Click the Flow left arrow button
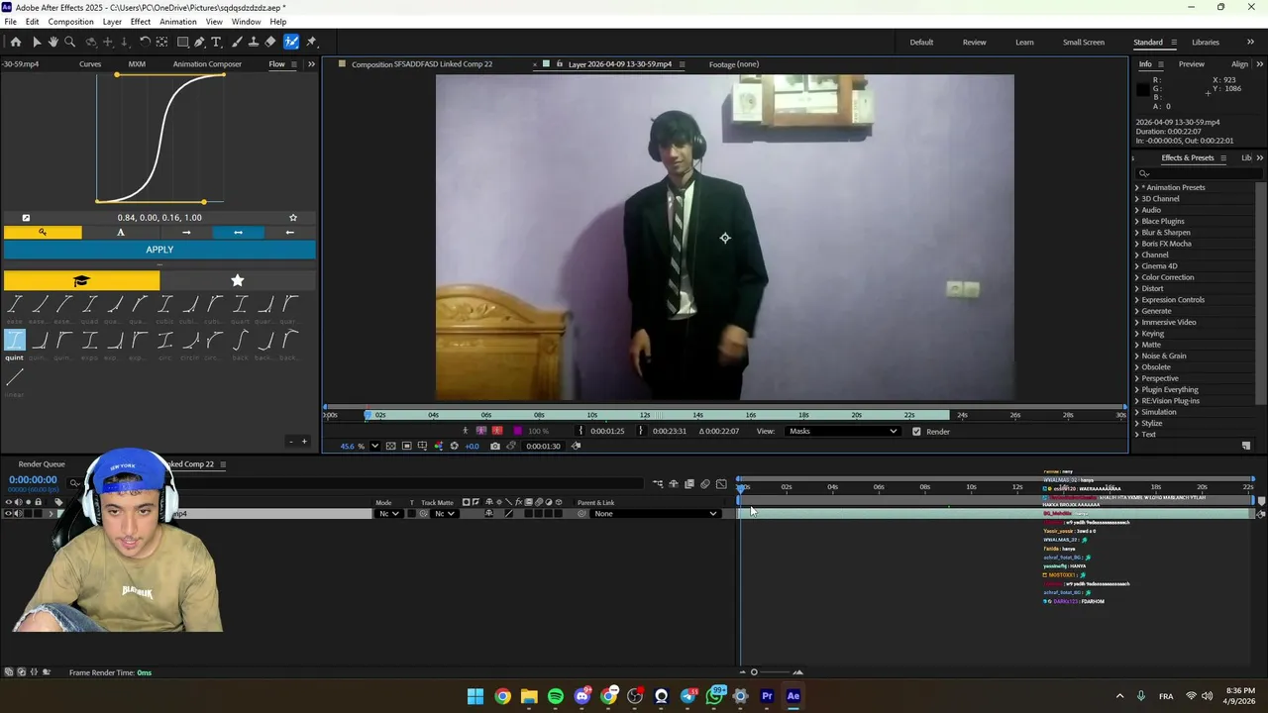 289,232
